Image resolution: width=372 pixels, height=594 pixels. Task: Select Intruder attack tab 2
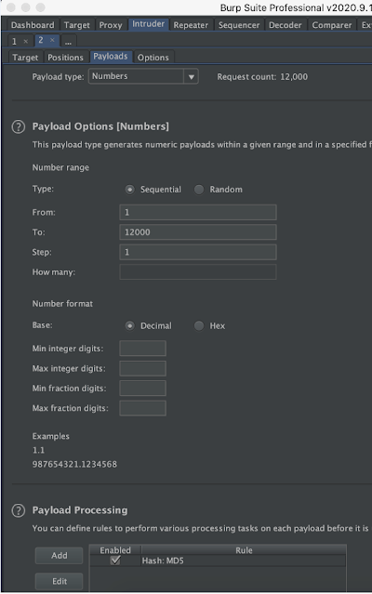pyautogui.click(x=41, y=40)
